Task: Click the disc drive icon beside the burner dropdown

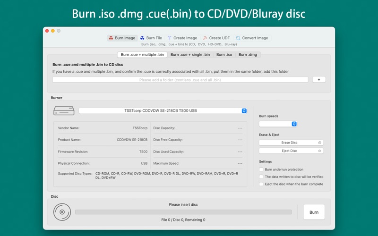Action: 64,111
